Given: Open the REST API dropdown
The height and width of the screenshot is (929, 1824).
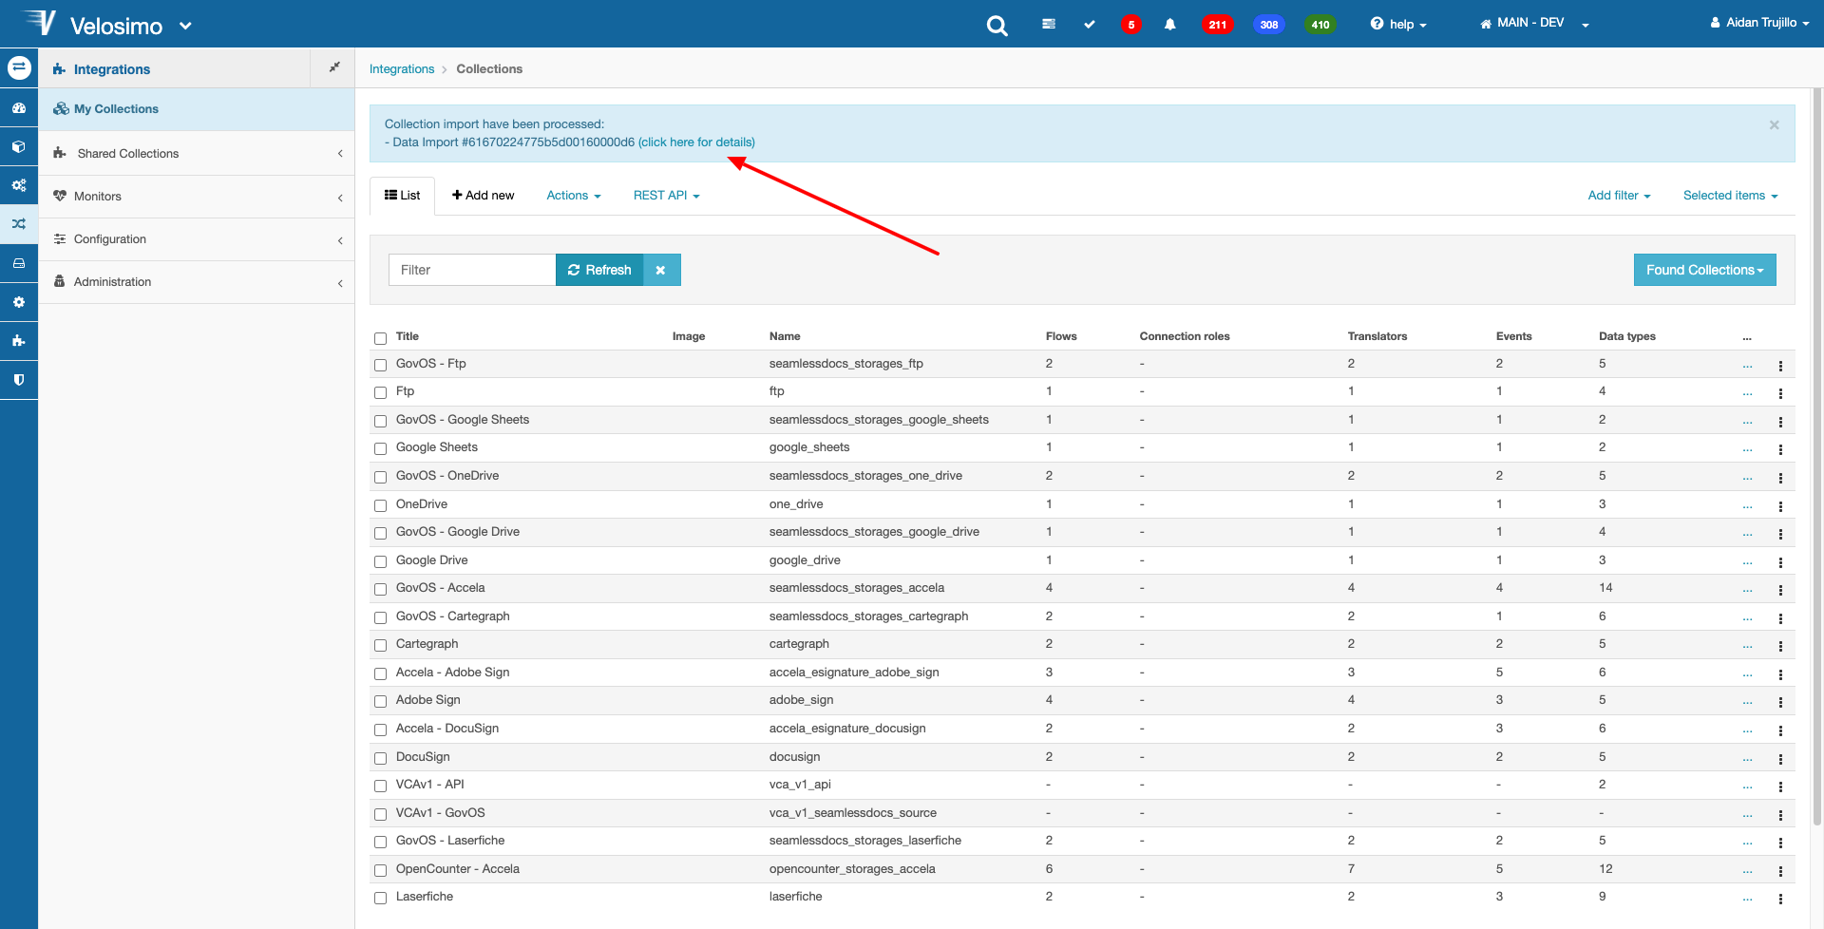Looking at the screenshot, I should pos(667,196).
